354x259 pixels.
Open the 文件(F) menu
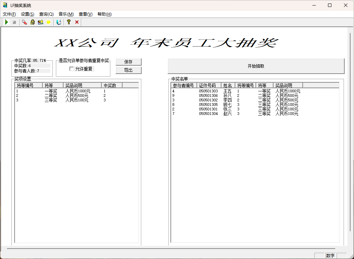[9, 14]
